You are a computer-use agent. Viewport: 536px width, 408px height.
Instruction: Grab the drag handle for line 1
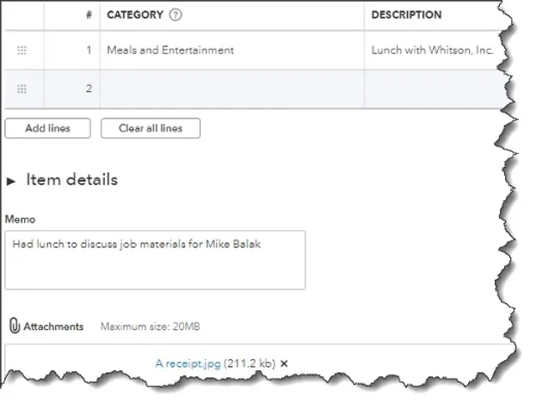[x=22, y=50]
